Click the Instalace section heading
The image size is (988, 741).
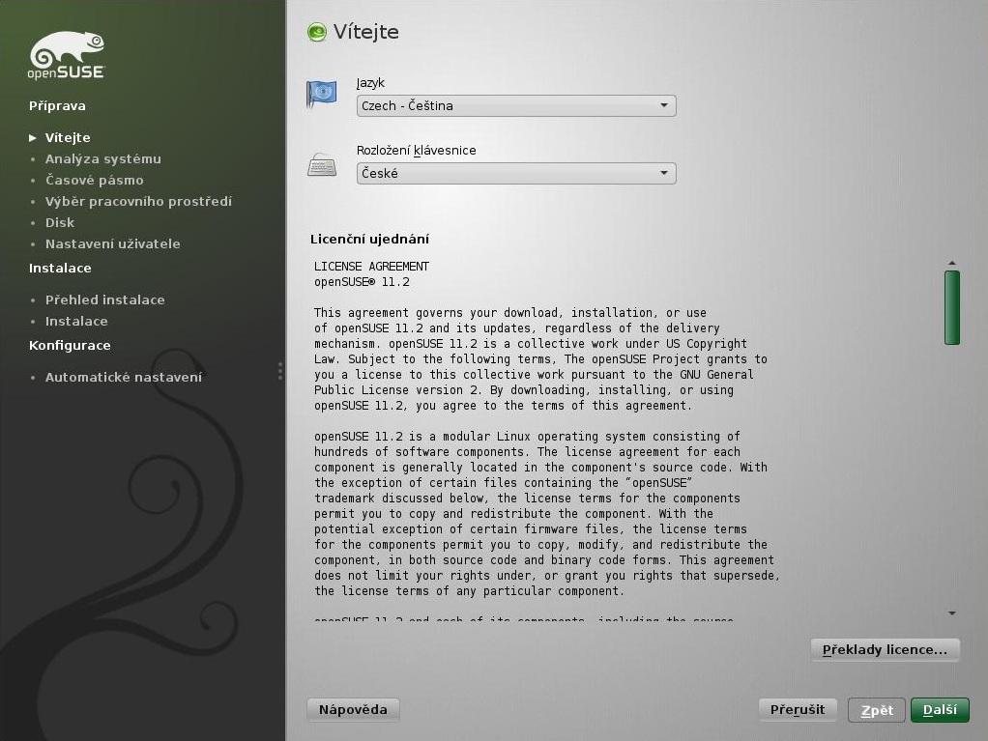pyautogui.click(x=60, y=269)
